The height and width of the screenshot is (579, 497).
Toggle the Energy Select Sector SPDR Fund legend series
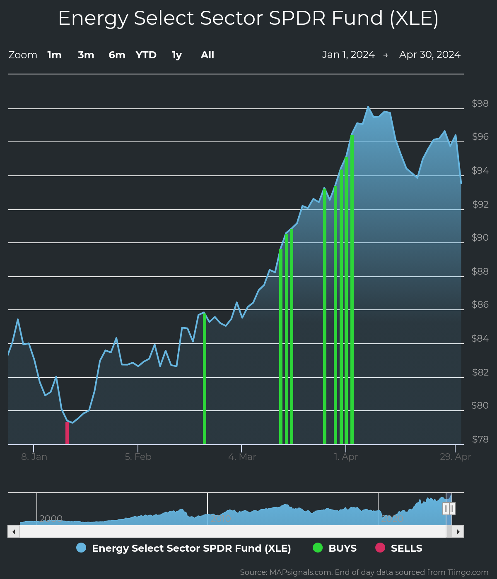click(x=191, y=548)
